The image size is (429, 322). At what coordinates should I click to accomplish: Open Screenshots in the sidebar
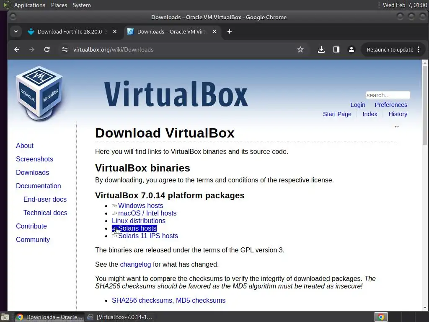point(34,159)
